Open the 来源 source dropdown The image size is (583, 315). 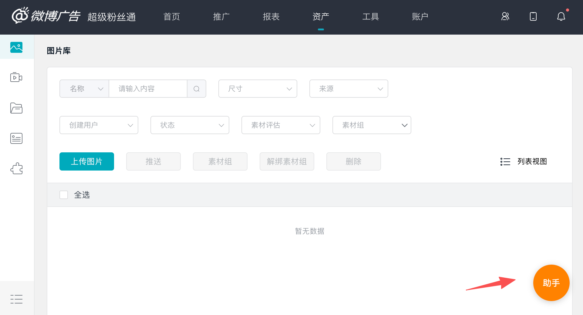coord(349,89)
